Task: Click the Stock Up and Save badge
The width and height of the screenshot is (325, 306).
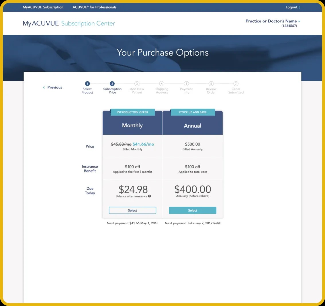Action: [x=193, y=112]
